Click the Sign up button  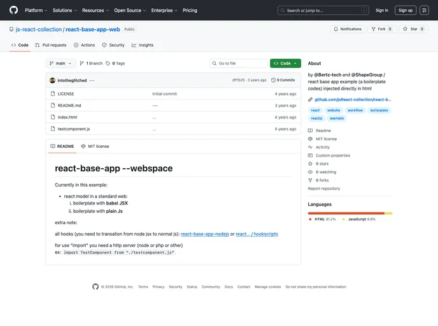(406, 10)
